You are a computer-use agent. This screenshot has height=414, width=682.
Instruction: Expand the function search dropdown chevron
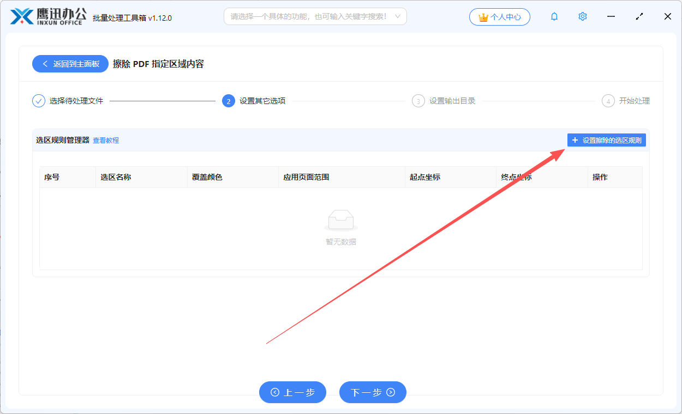click(399, 16)
